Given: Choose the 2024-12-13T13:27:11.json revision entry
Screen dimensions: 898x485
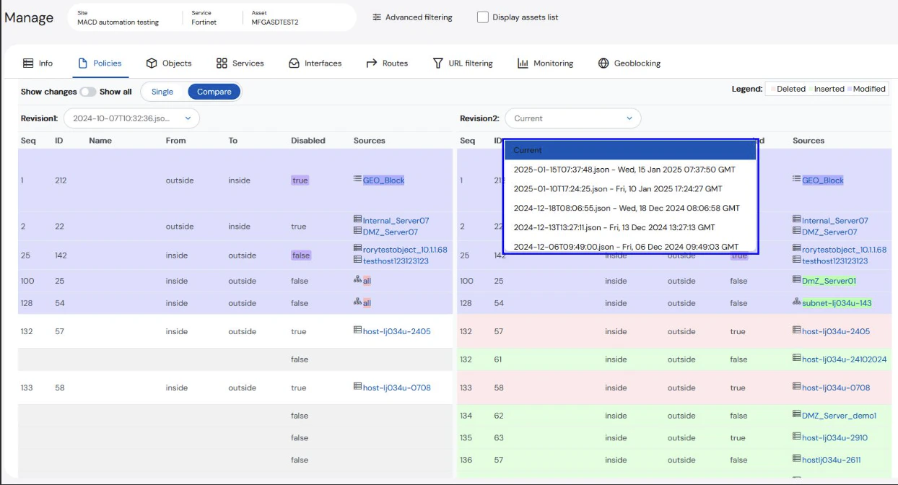Looking at the screenshot, I should (614, 227).
